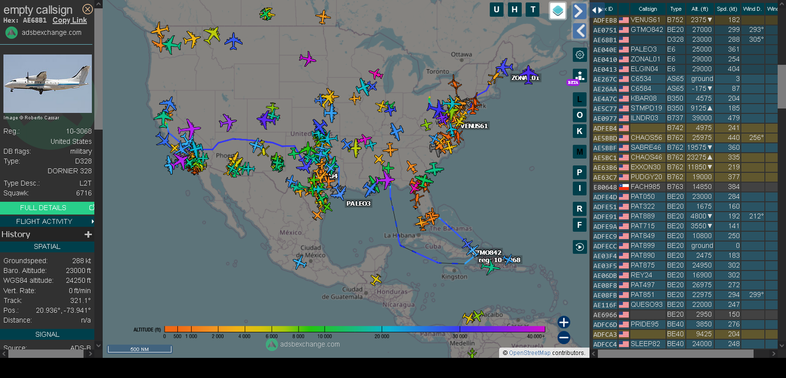Toggle the M map option button
786x378 pixels.
tap(580, 152)
